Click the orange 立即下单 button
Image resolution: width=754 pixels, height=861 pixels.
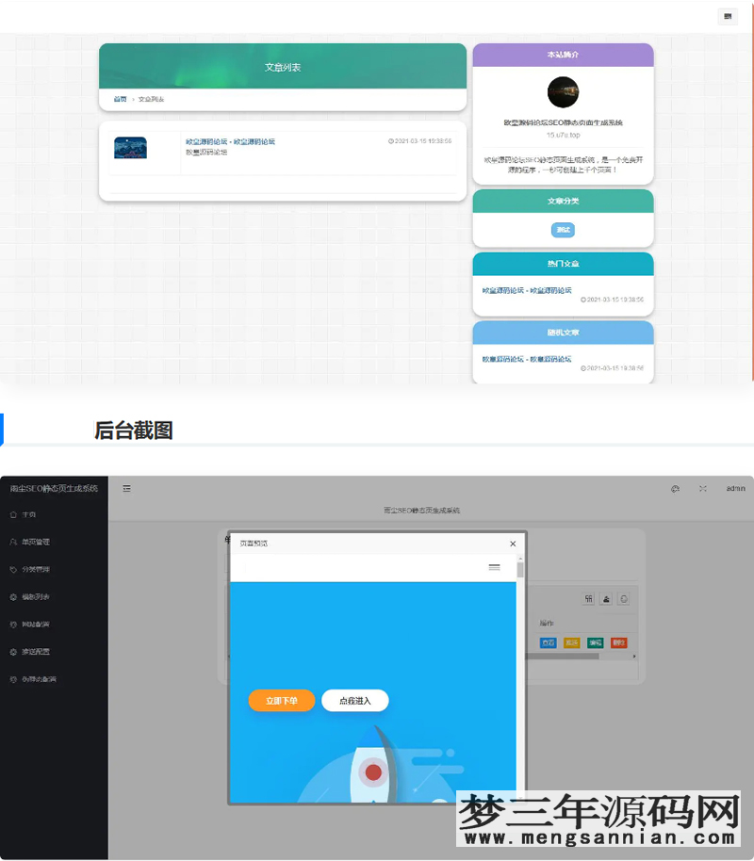[x=281, y=701]
